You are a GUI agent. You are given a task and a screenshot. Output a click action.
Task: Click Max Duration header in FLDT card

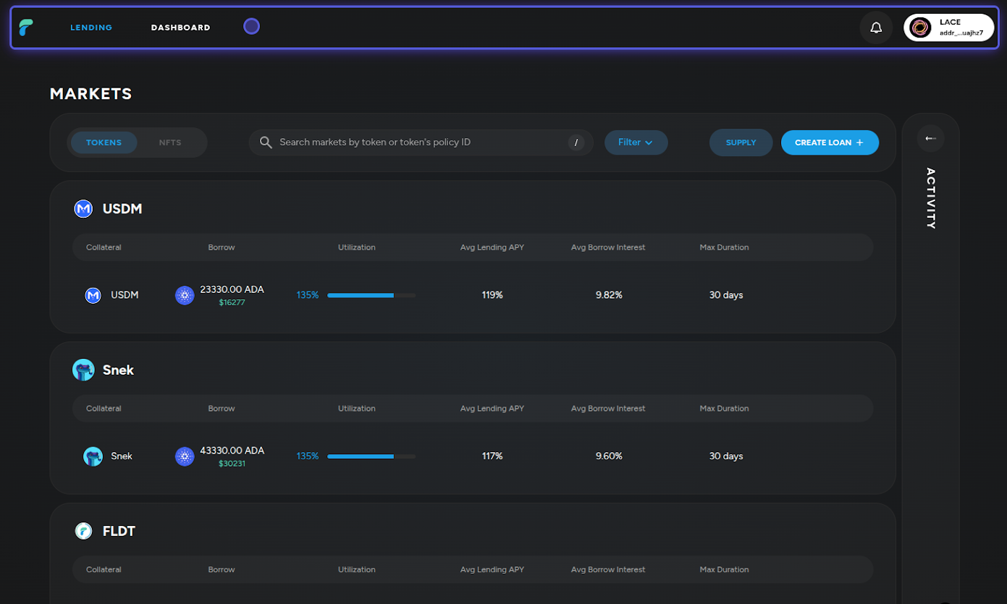point(724,570)
